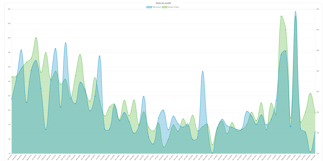Click the blue peak at Dec 2019
The height and width of the screenshot is (161, 323).
point(65,43)
